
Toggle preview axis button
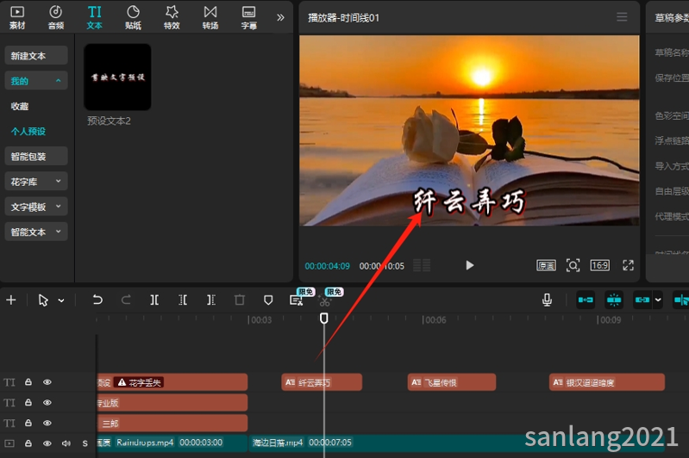pos(681,300)
